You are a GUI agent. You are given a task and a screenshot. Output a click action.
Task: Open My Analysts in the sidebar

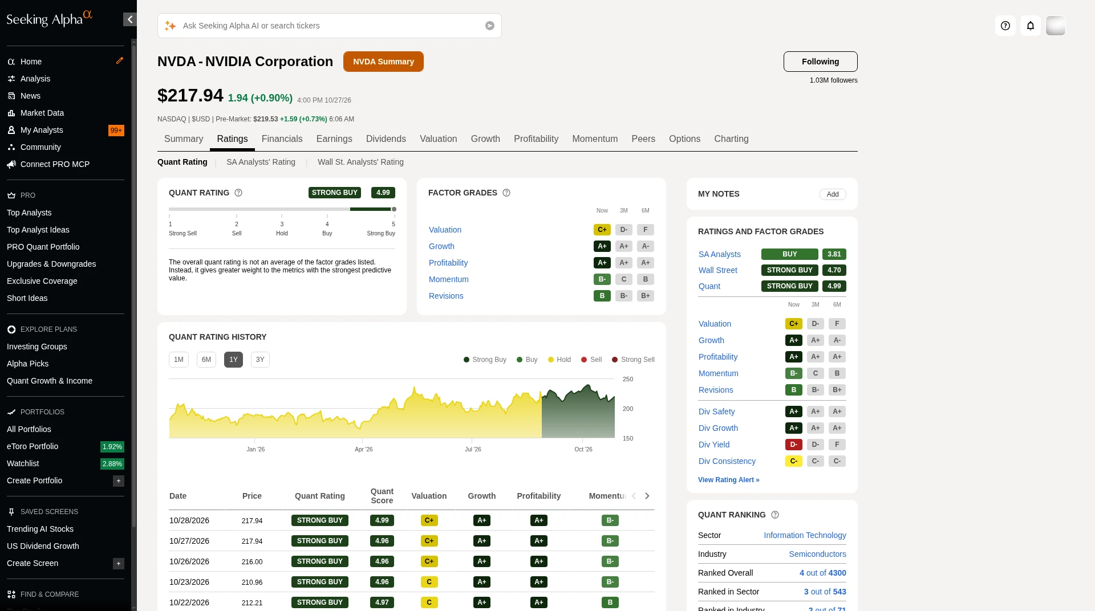(x=42, y=130)
